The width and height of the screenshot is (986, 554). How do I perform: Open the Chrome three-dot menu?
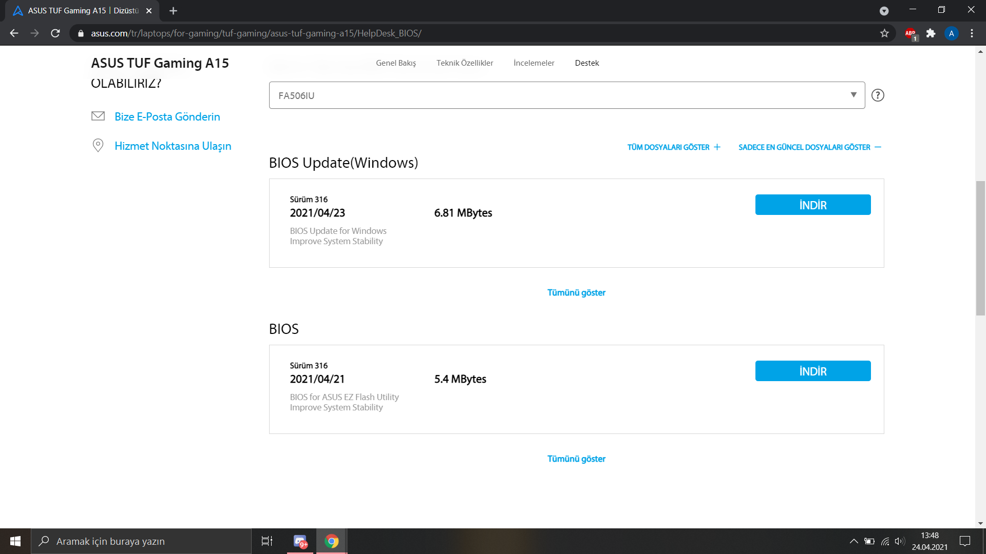(x=972, y=33)
